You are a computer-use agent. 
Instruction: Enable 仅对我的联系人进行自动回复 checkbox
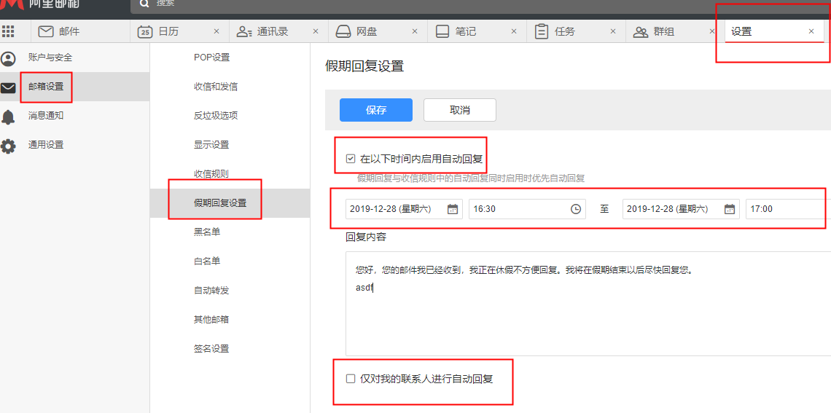coord(351,379)
